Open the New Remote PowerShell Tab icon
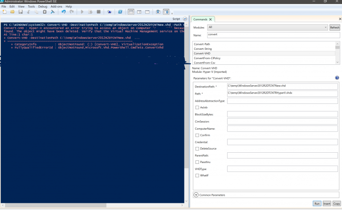The width and height of the screenshot is (342, 210). 109,12
